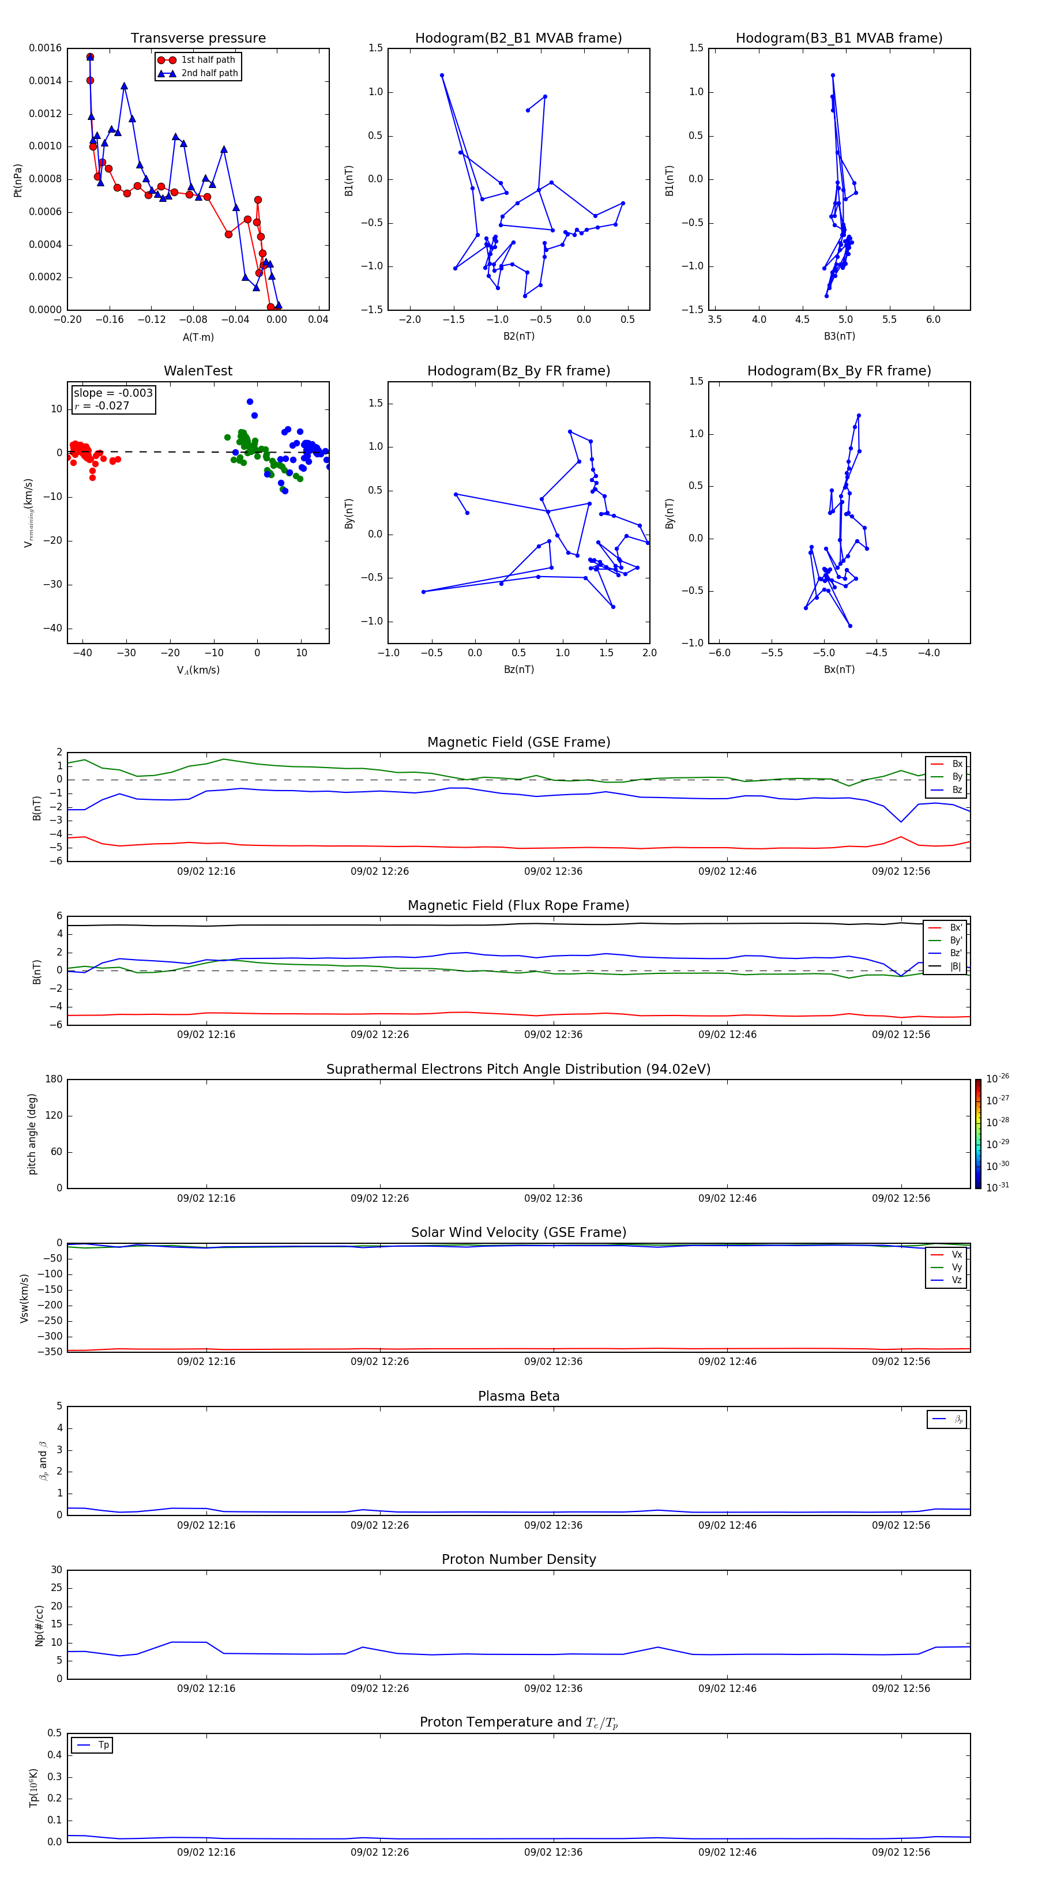Click the 'Transverse pressure' plot title
Viewport: 1038px width, 1903px height.
click(x=198, y=37)
